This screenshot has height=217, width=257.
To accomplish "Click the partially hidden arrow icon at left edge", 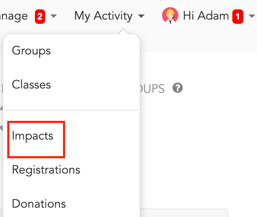I will [x=1, y=108].
